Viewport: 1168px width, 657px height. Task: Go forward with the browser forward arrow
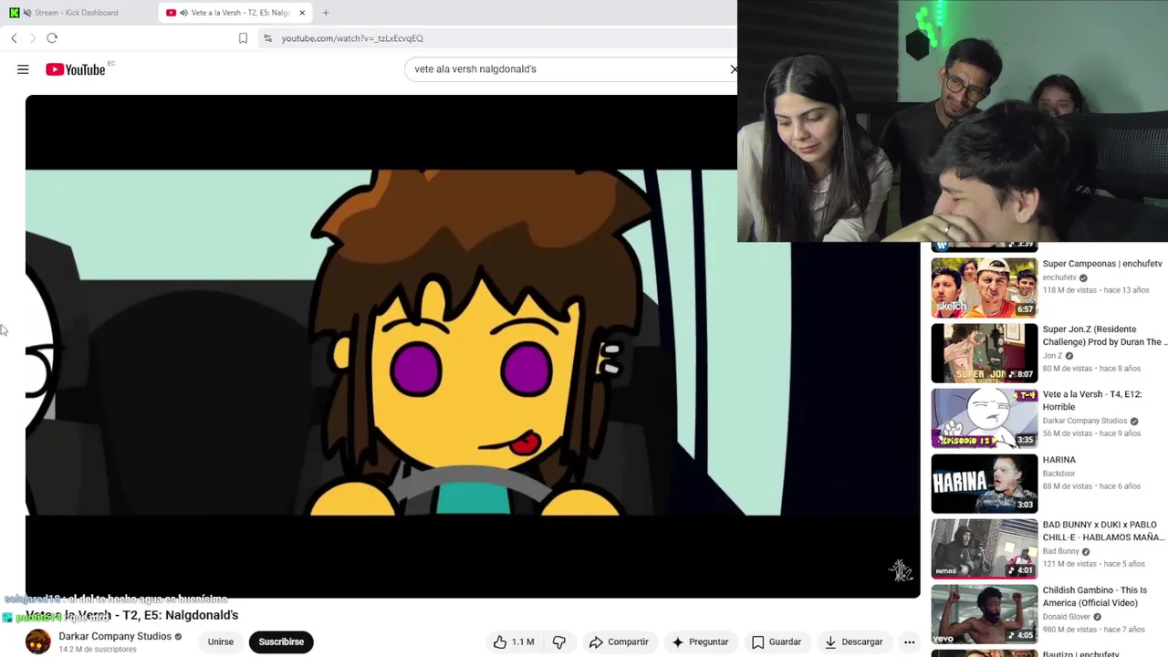pyautogui.click(x=33, y=38)
